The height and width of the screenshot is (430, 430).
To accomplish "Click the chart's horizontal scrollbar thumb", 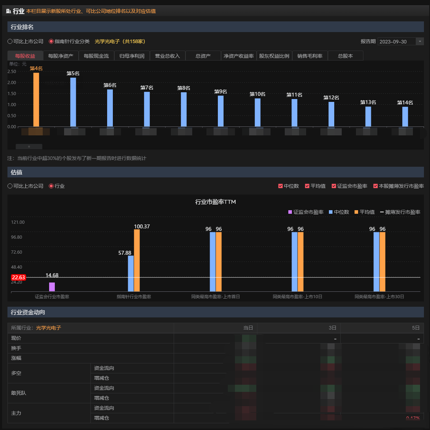I will pos(29,146).
